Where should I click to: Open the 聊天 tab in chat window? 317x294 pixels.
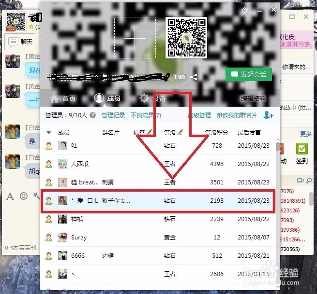click(x=20, y=42)
